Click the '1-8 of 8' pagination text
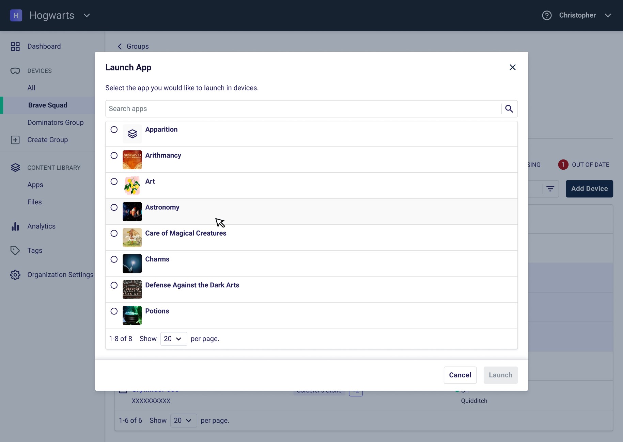 121,339
